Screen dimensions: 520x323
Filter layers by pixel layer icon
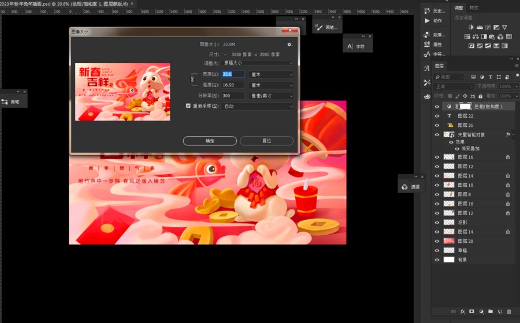click(474, 77)
